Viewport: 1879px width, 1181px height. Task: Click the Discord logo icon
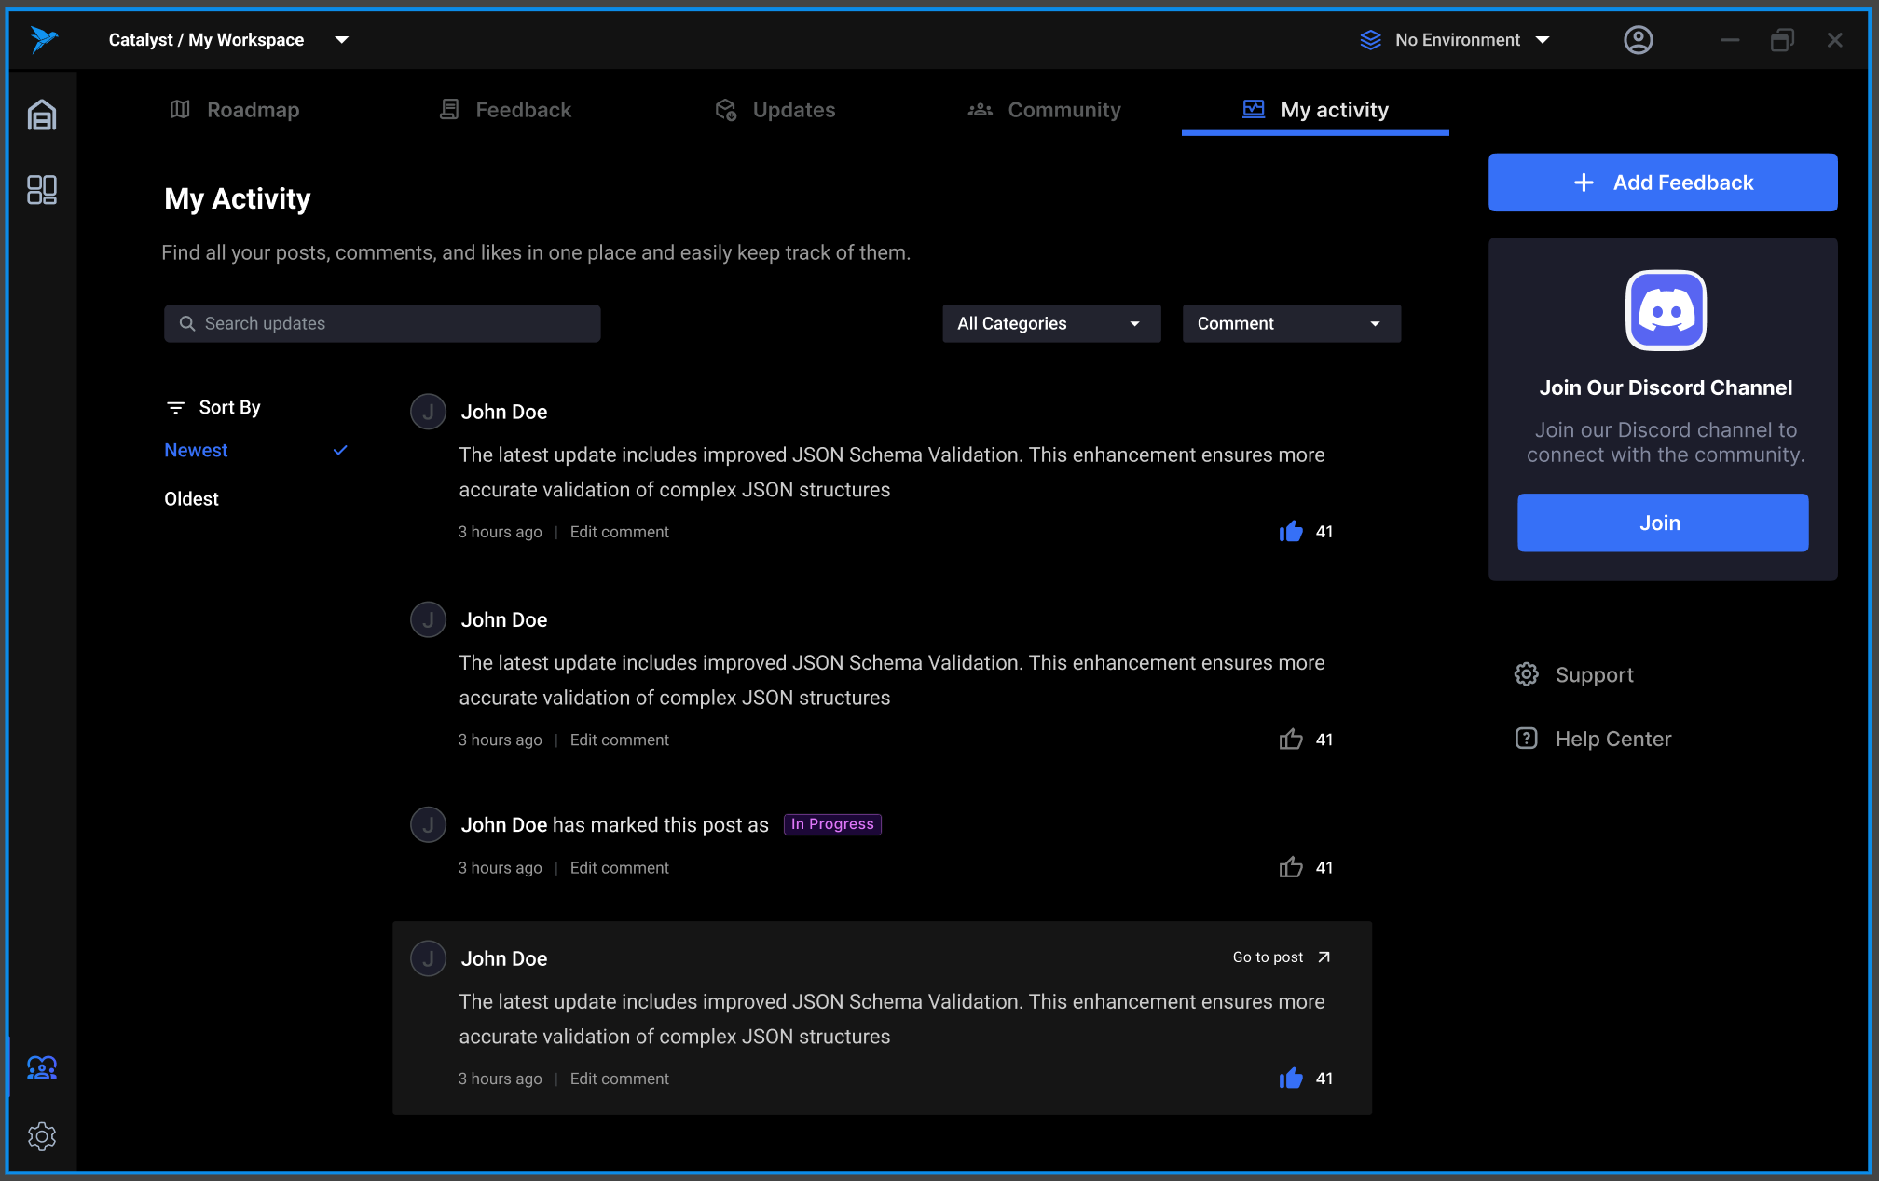click(1666, 311)
